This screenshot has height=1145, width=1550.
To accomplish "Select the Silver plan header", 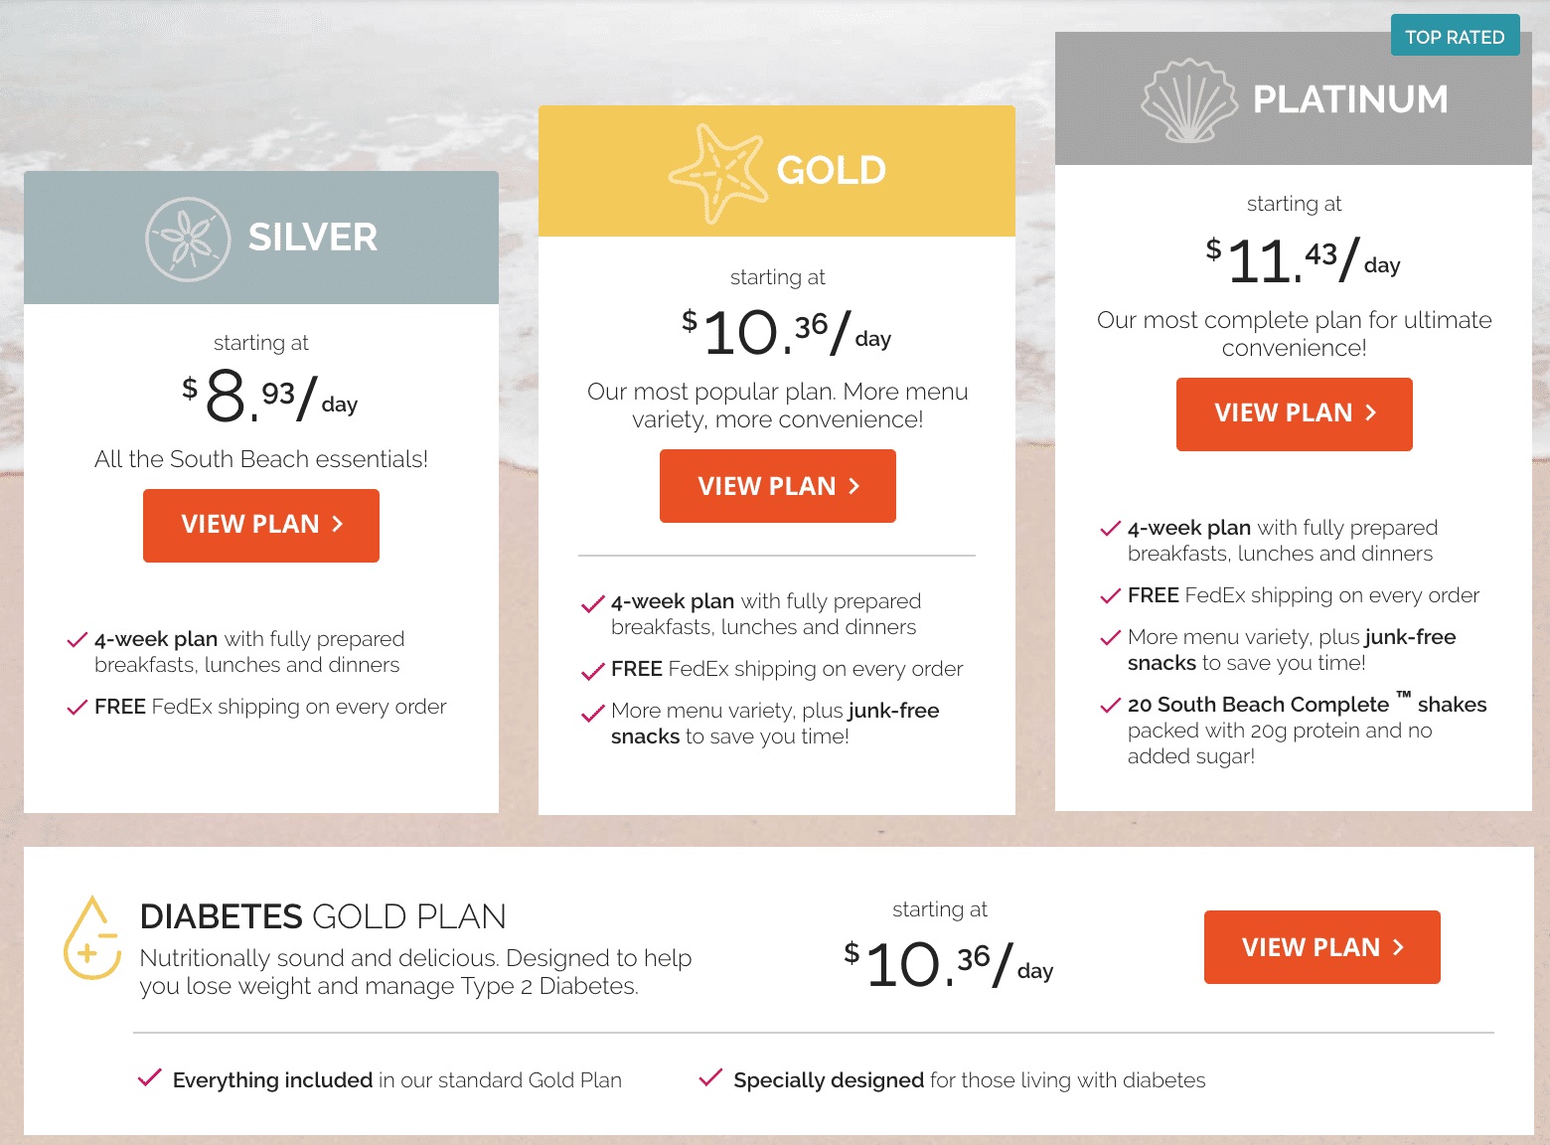I will tap(261, 238).
